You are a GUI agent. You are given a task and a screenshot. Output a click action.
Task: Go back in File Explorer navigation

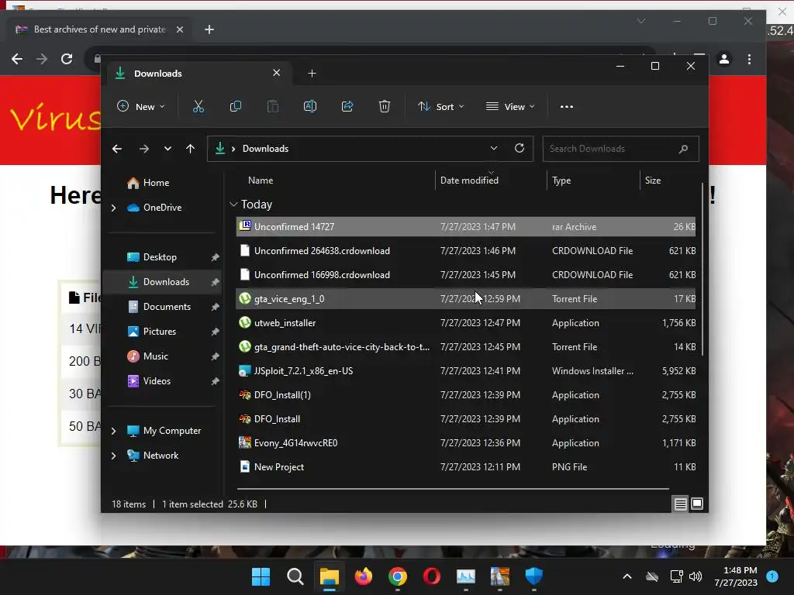pyautogui.click(x=117, y=149)
